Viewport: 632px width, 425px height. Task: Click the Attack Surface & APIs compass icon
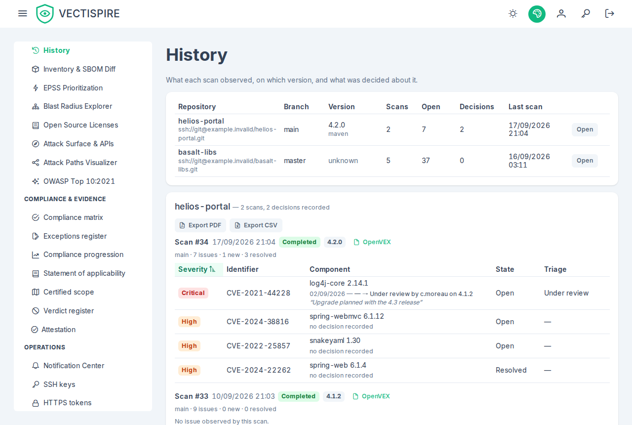tap(36, 144)
